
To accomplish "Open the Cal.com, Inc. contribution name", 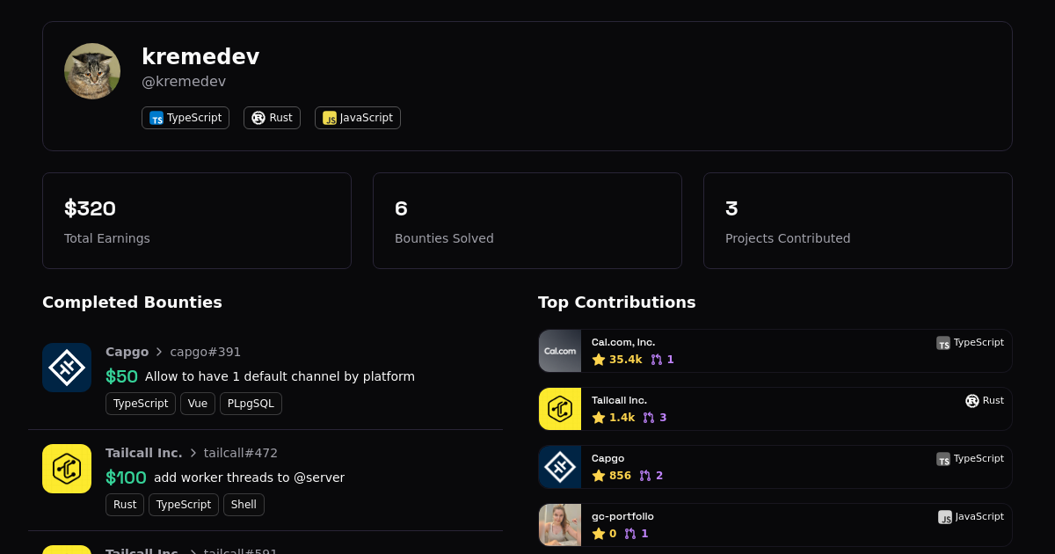I will 623,342.
